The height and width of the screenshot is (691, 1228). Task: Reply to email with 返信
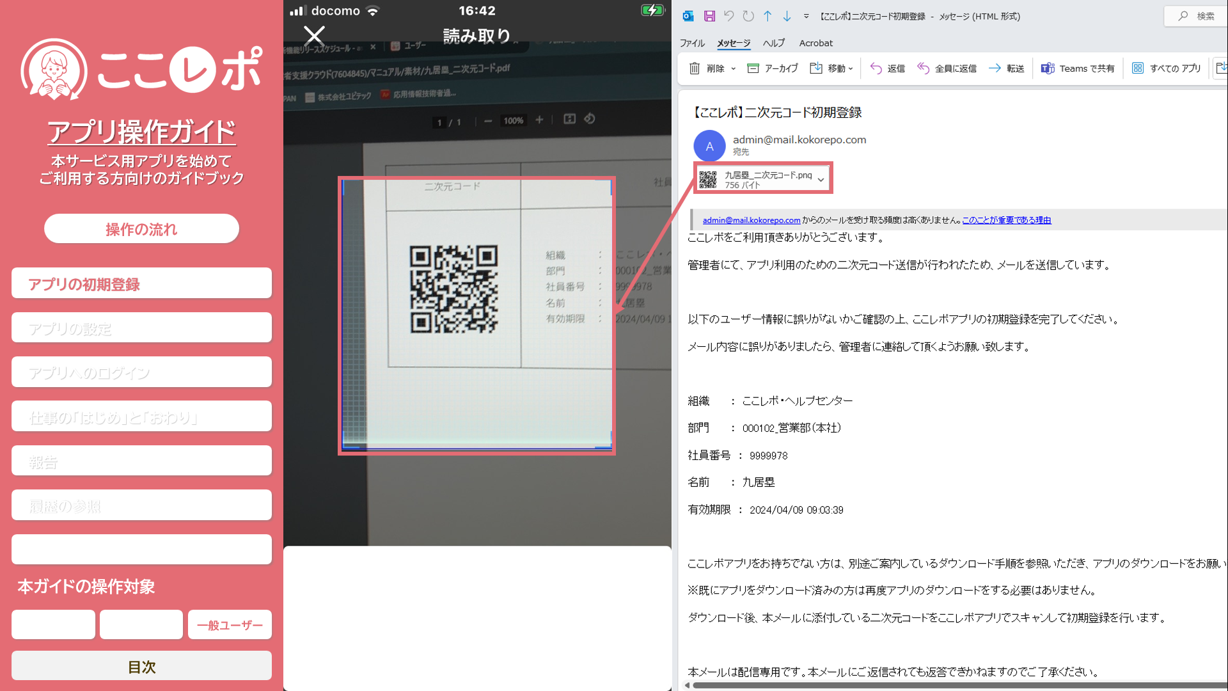888,68
